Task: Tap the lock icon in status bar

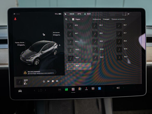Action: [65, 14]
